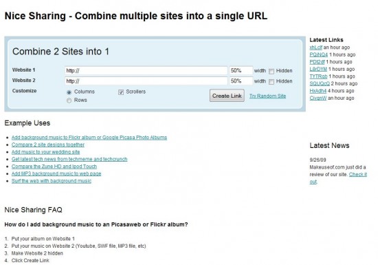378x265 pixels.
Task: Click the Website 1 URL field
Action: [x=146, y=70]
